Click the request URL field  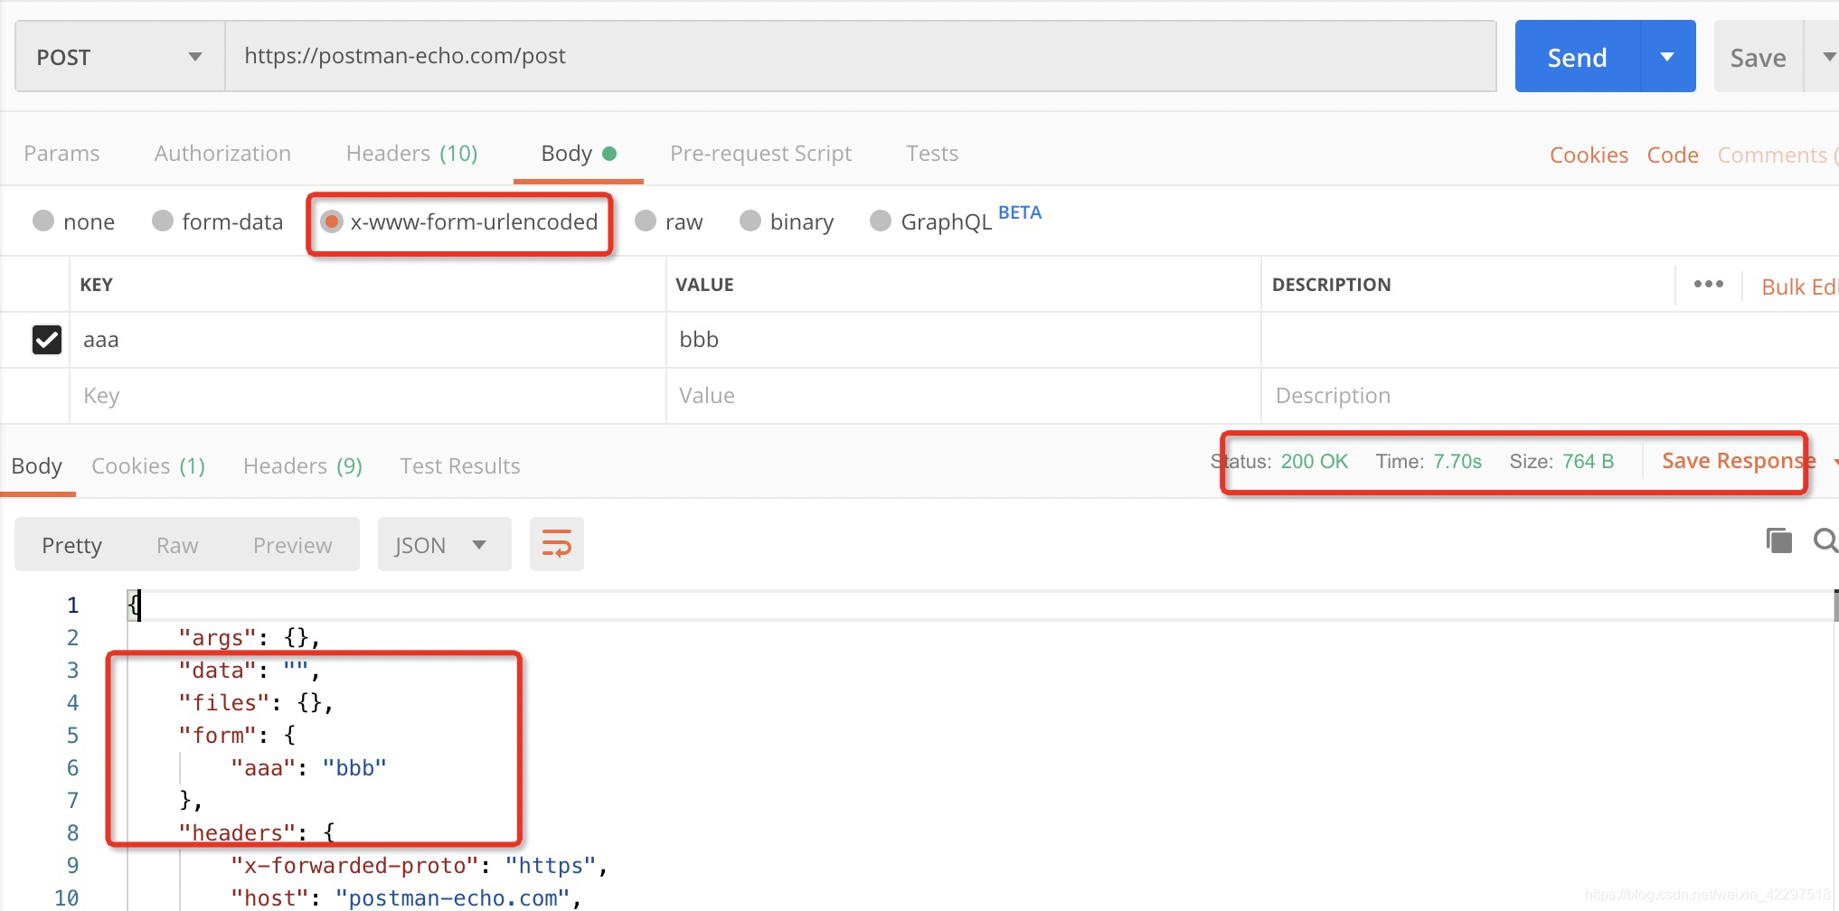coord(861,56)
